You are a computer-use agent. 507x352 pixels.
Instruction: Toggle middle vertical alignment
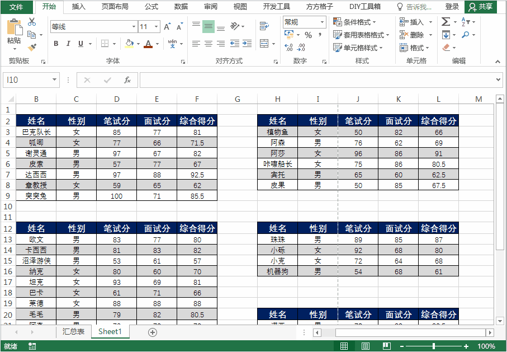pos(209,26)
